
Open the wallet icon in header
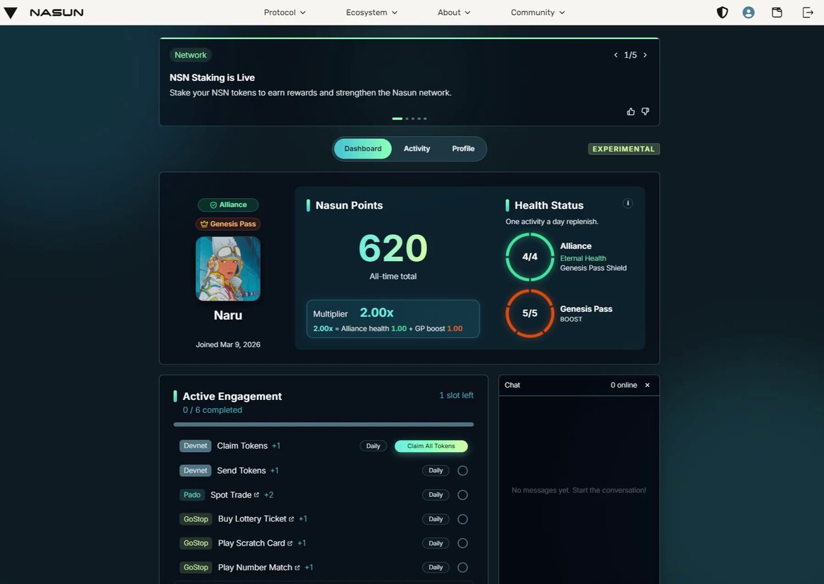777,12
